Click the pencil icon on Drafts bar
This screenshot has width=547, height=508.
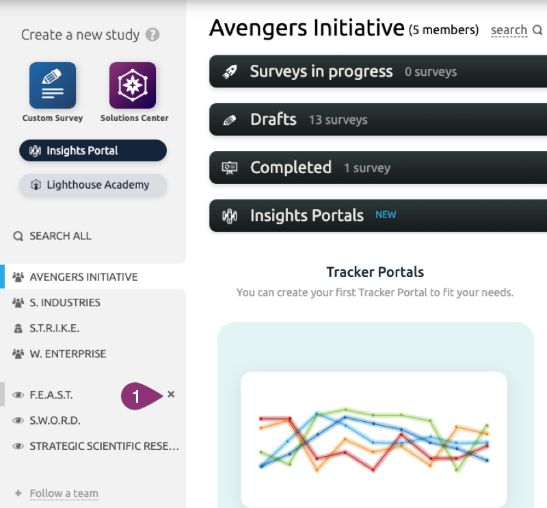tap(230, 120)
